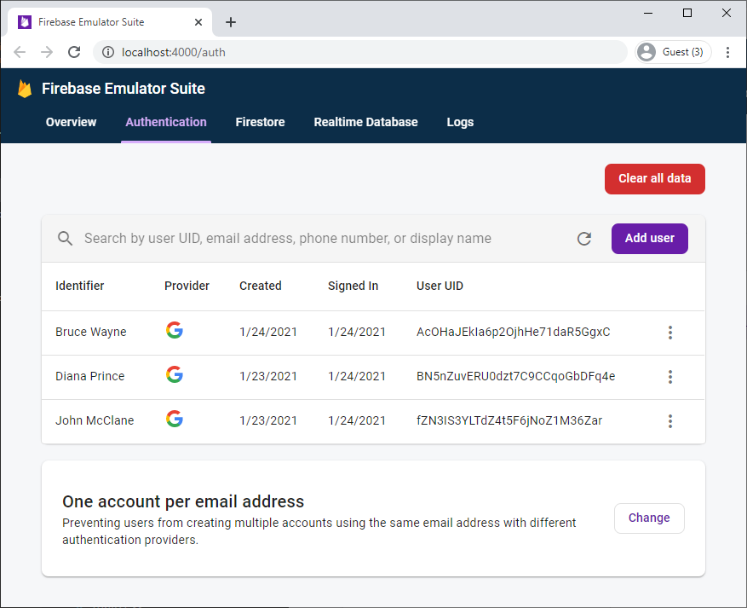
Task: Click Bruce Wayne's Google provider icon
Action: (175, 330)
